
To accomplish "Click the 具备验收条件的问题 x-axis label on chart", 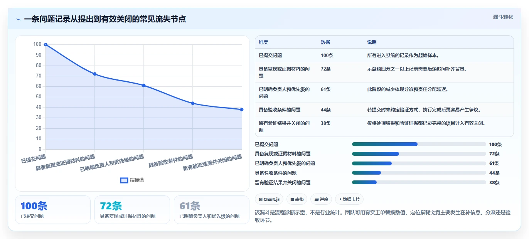I will click(171, 161).
